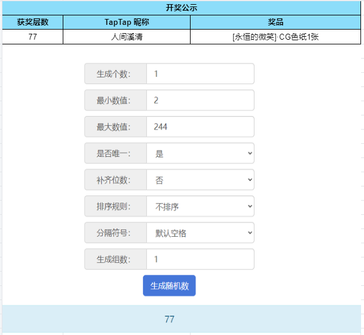Select the table cell showing floor 77
The image size is (364, 335).
(33, 37)
